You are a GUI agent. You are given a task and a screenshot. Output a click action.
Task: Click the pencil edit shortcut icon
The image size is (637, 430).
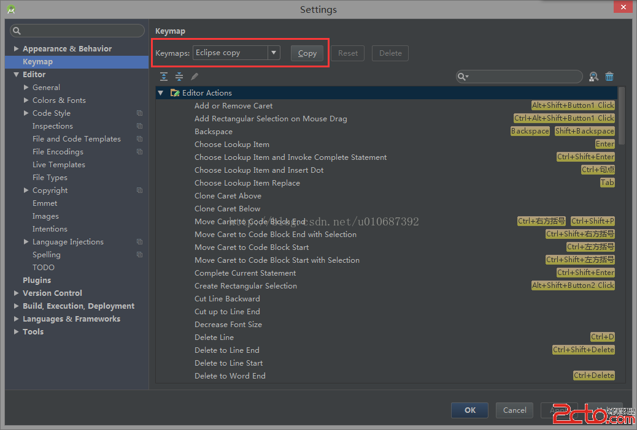195,77
